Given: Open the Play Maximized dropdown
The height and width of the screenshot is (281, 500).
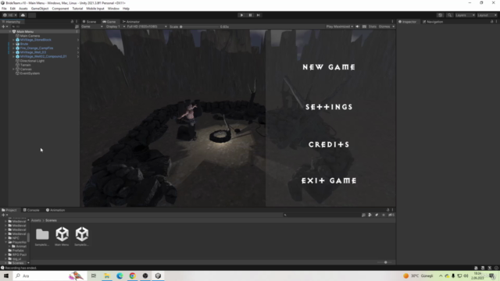Looking at the screenshot, I should (x=339, y=27).
